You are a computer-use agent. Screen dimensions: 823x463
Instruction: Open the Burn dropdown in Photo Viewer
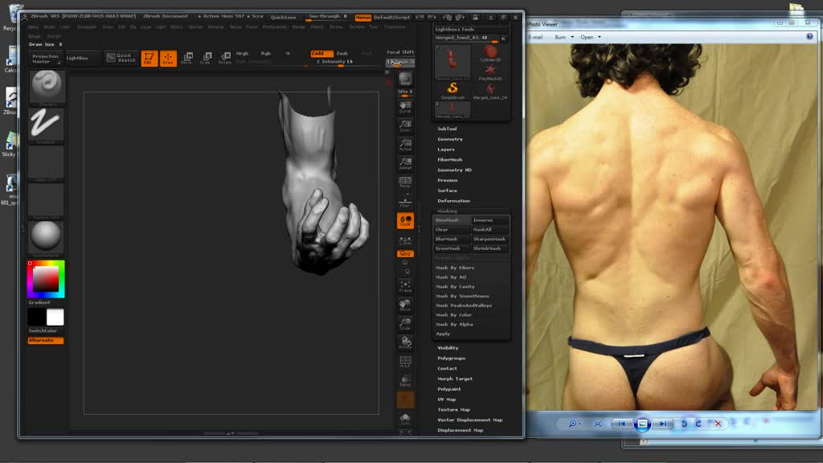click(x=564, y=37)
